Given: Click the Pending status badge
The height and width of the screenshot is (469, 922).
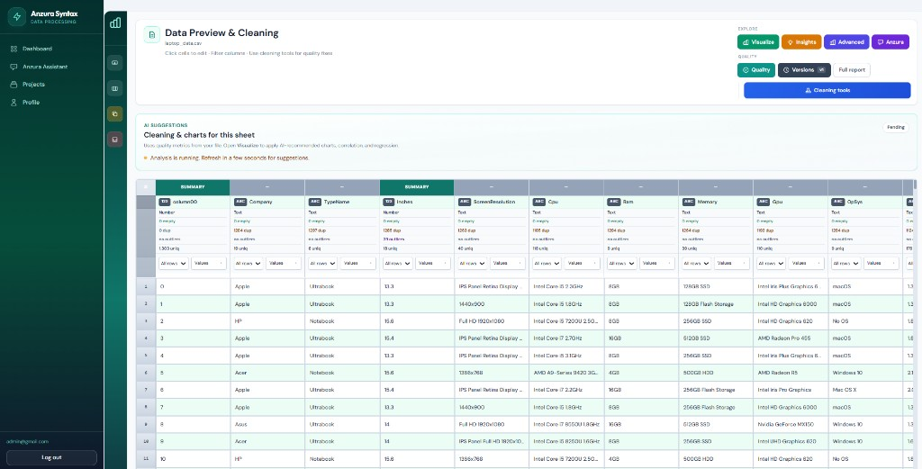Looking at the screenshot, I should [896, 128].
